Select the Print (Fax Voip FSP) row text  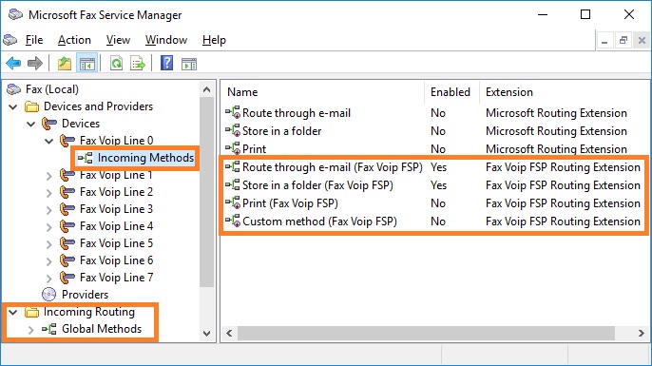click(x=290, y=203)
